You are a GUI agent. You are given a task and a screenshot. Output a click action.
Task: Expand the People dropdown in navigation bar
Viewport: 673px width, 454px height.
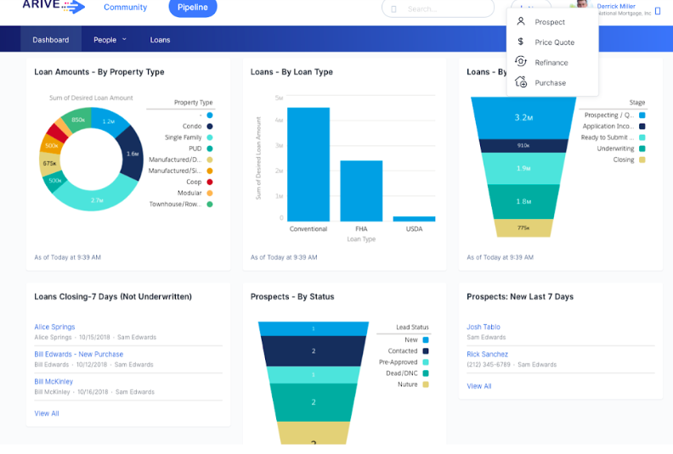pyautogui.click(x=110, y=40)
